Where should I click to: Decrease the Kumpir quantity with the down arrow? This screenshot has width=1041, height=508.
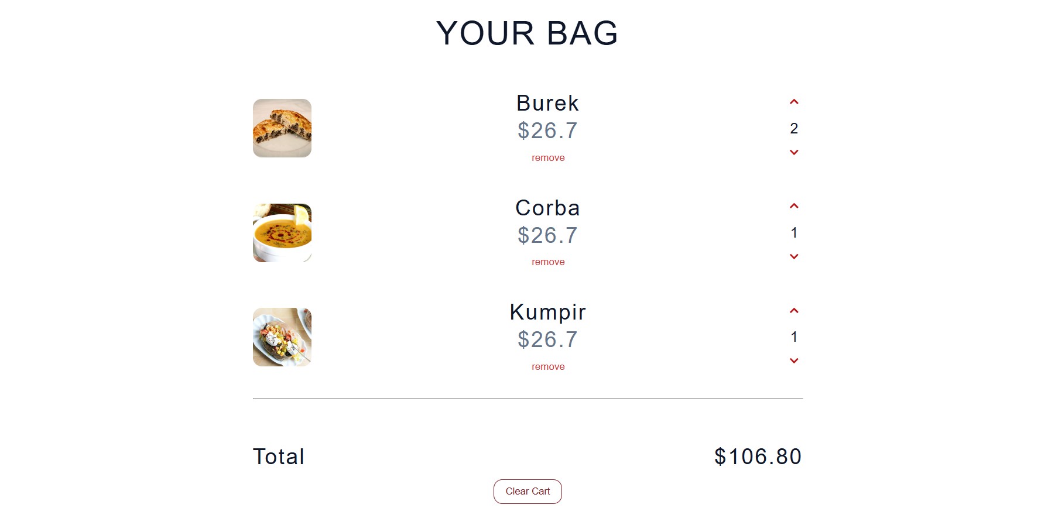[x=794, y=361]
